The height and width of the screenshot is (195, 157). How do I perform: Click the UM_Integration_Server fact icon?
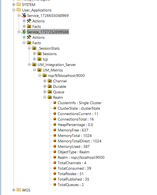(x=34, y=64)
